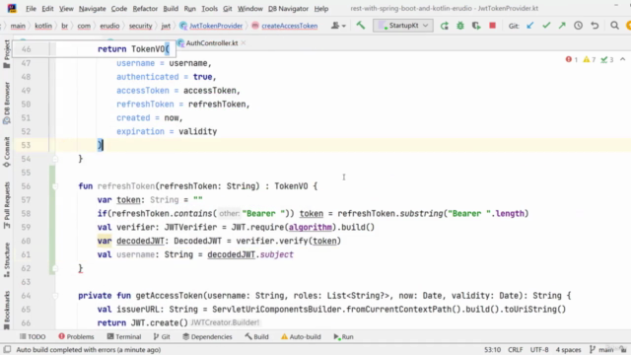Open the Navigate menu
The width and height of the screenshot is (631, 355).
pos(92,9)
